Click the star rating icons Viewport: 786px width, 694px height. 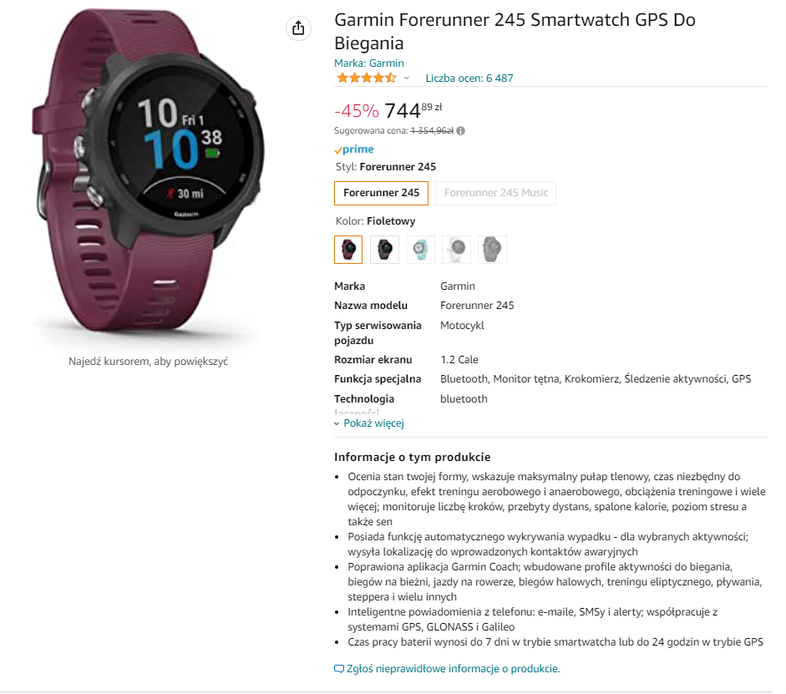(367, 79)
